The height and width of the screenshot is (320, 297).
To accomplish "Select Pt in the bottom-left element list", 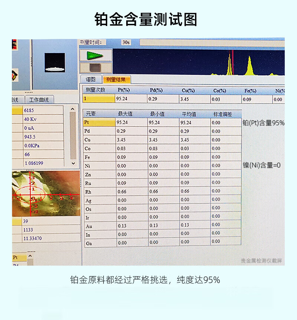I will [19, 257].
